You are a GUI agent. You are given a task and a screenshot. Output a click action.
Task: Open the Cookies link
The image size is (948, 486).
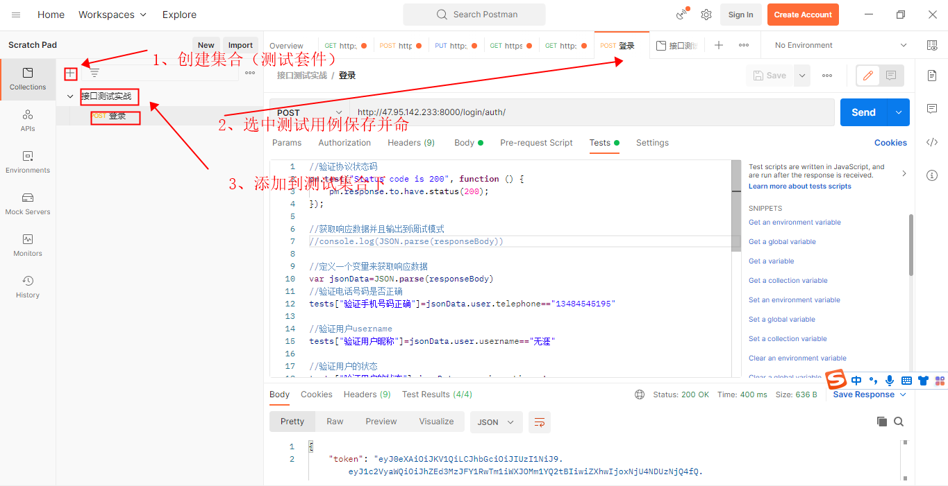point(890,143)
